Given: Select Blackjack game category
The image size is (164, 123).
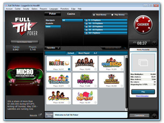Looking at the screenshot, I should 53,20.
